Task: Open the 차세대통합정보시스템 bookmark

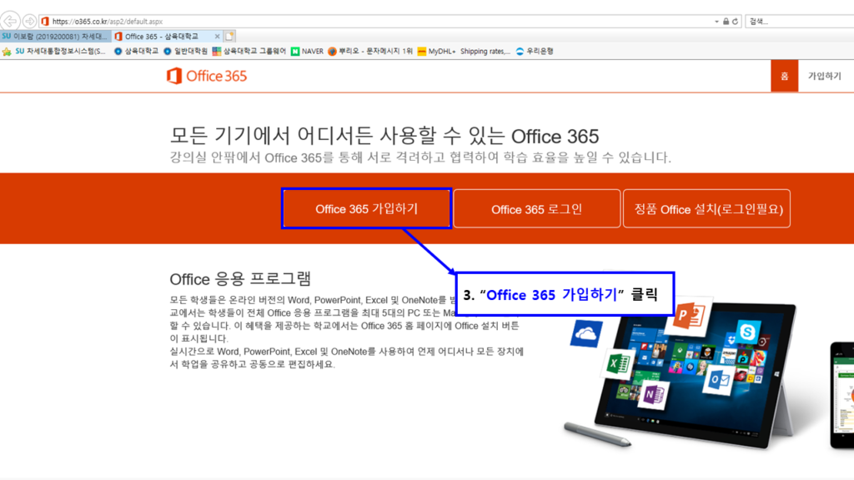Action: [60, 51]
